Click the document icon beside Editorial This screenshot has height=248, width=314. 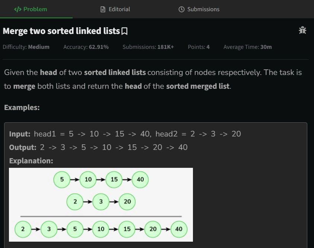click(x=103, y=9)
